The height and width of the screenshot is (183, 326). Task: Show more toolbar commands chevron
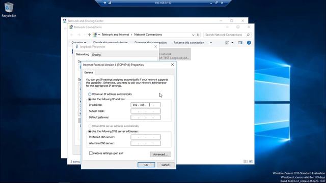(210, 43)
